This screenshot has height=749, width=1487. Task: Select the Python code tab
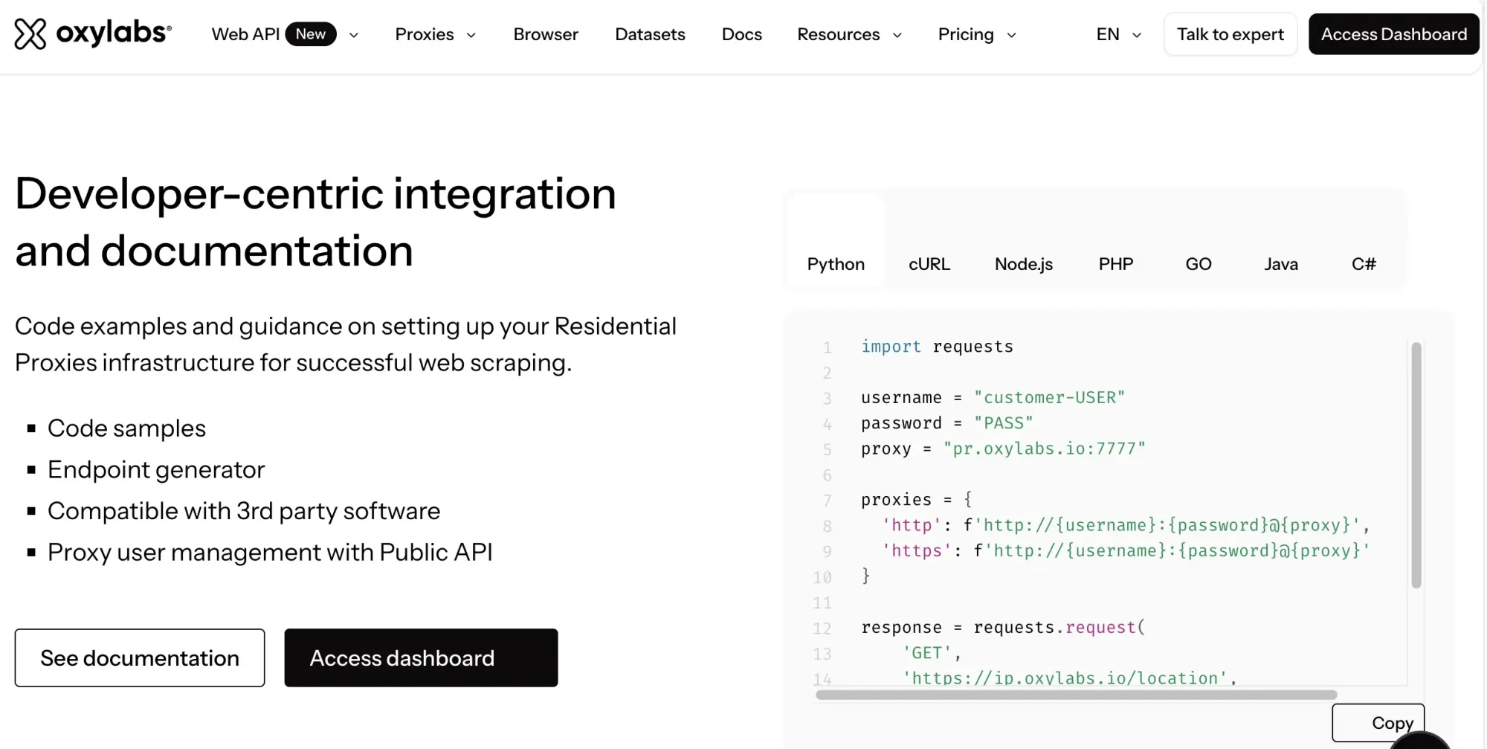836,264
